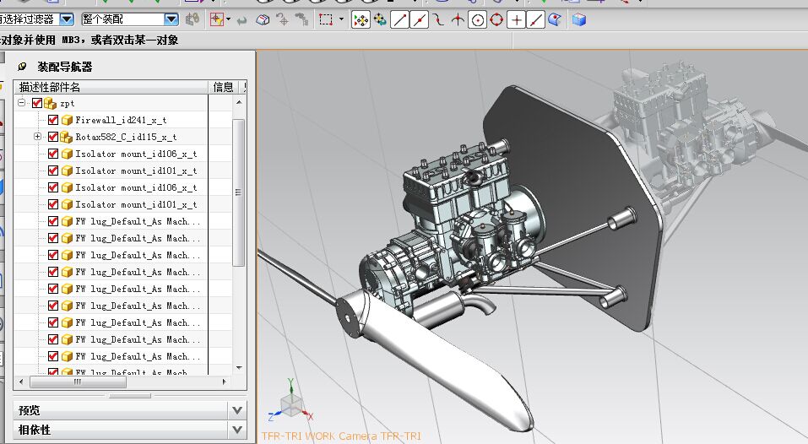The height and width of the screenshot is (444, 808).
Task: Uncheck the Firewall_id241_x_t component checkbox
Action: [53, 120]
